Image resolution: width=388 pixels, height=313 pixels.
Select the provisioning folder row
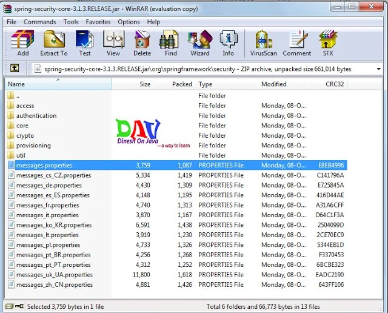[176, 146]
